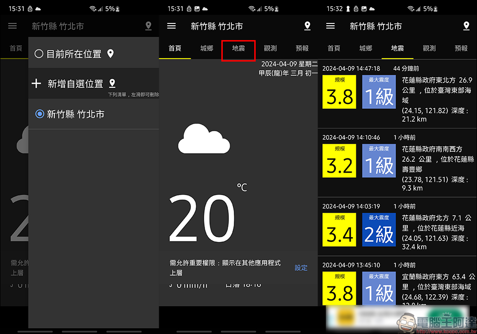The width and height of the screenshot is (477, 334).
Task: Open hamburger menu in left phone screen
Action: coord(12,26)
